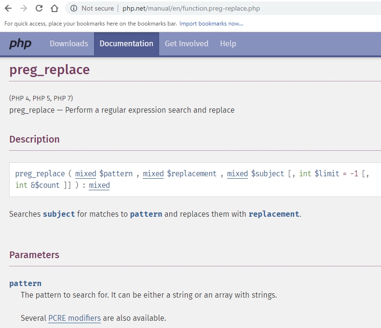The image size is (381, 328).
Task: Select the Documentation tab
Action: [126, 44]
